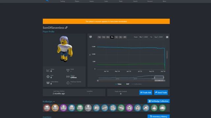211x118 pixels.
Task: Click the Player Profile link
Action: coord(48,31)
